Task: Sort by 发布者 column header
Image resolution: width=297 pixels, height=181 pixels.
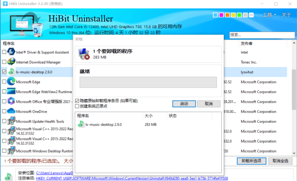Action: point(247,43)
